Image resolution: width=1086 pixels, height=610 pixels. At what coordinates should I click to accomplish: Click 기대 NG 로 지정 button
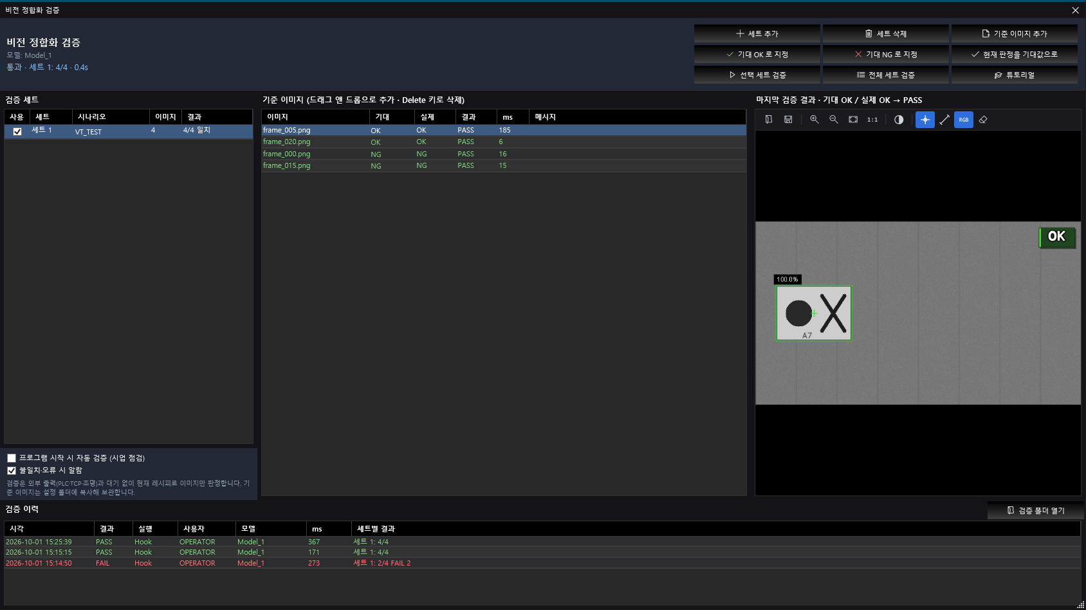click(x=886, y=55)
